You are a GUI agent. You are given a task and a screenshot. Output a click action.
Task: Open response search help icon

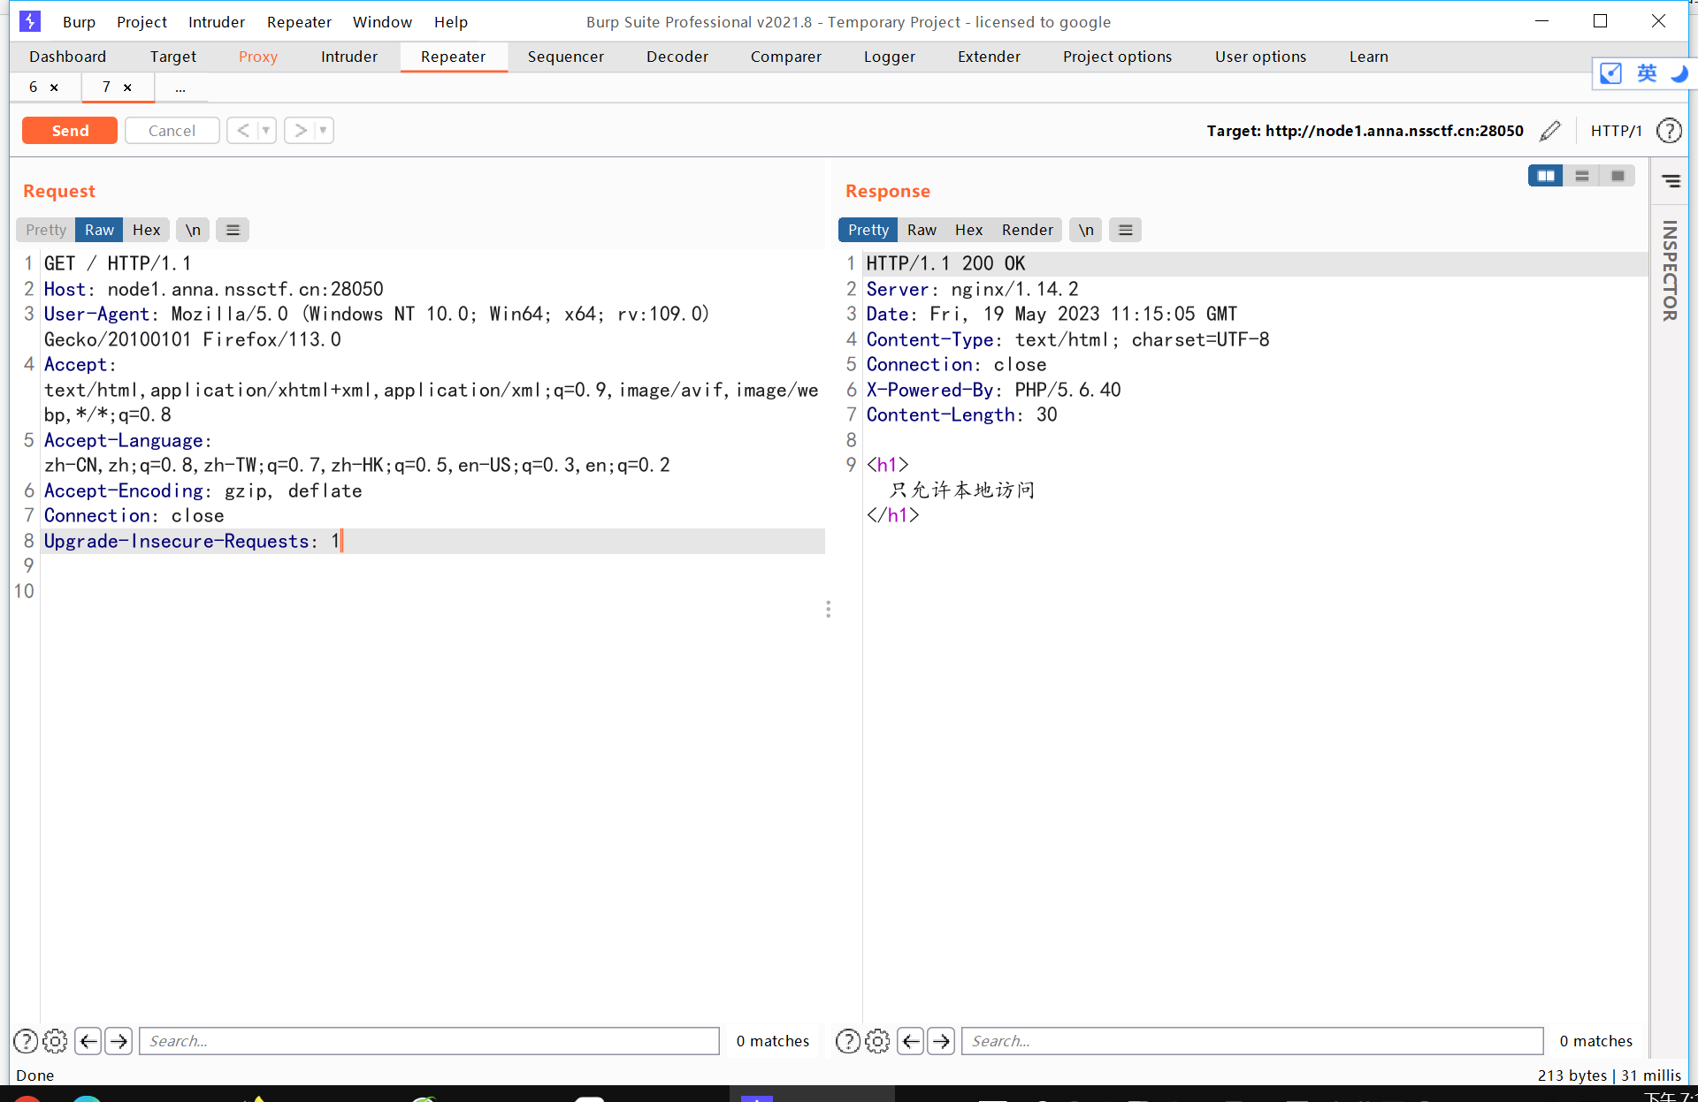coord(847,1041)
